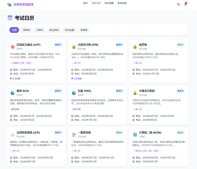Open the 备考指南 nav item
197x169 pixels.
[x=122, y=3]
